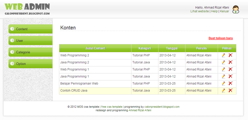The height and width of the screenshot is (120, 248).
Task: Delete the Java Programming 2 post (red X)
Action: (230, 62)
